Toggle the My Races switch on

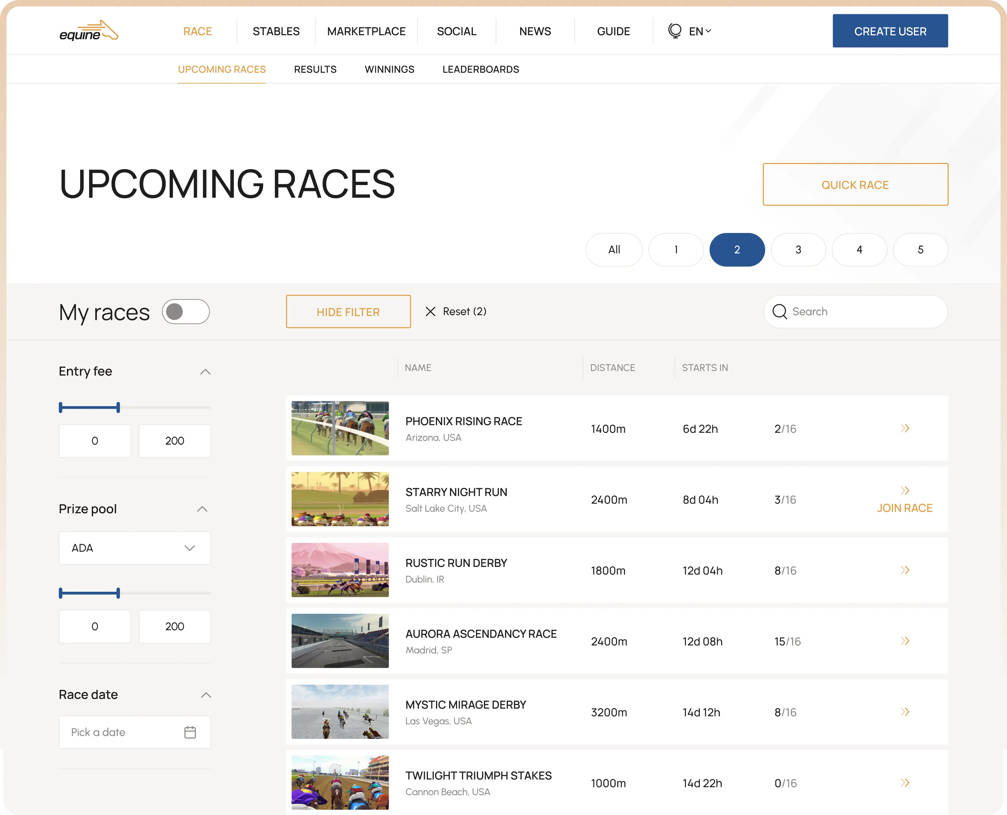pyautogui.click(x=185, y=311)
